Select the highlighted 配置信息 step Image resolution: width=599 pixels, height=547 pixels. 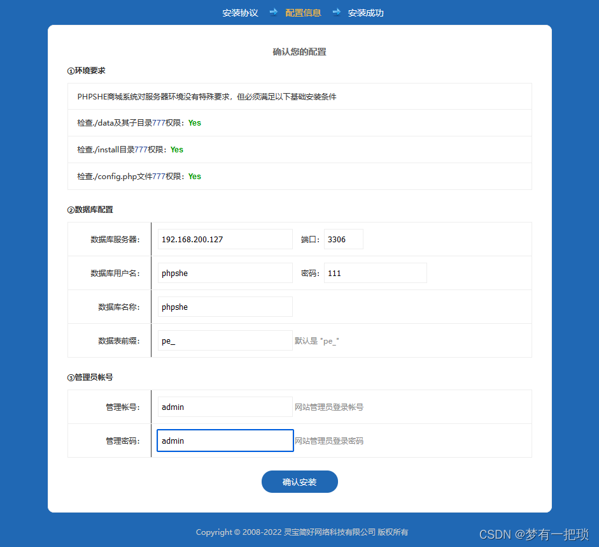point(304,13)
